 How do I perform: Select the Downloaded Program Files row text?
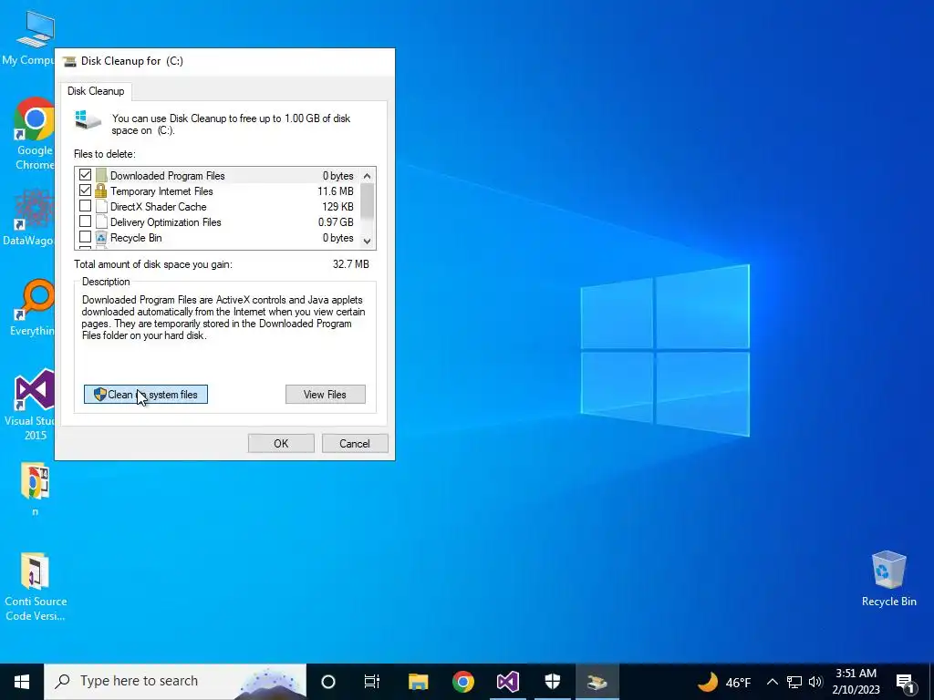[x=168, y=176]
